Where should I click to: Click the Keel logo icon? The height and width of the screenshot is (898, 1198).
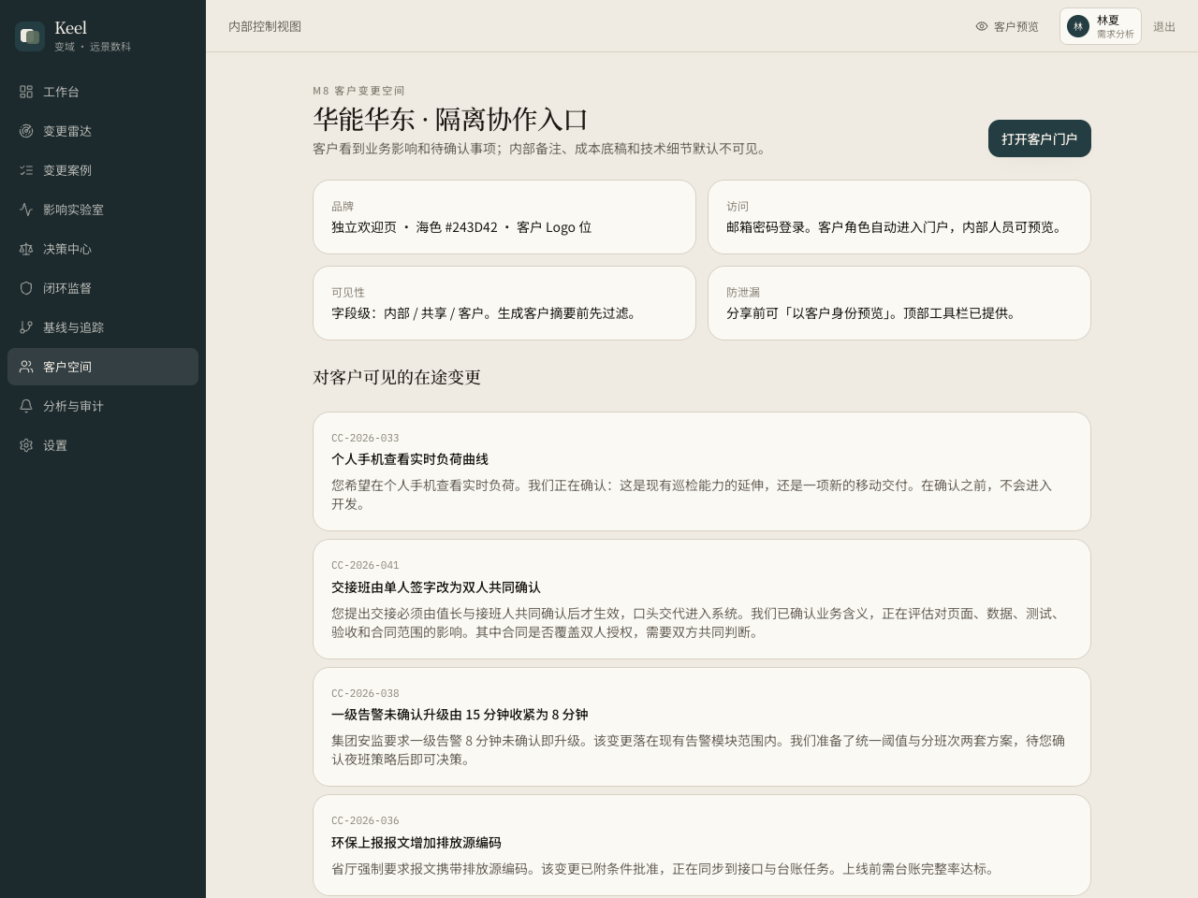(x=30, y=36)
